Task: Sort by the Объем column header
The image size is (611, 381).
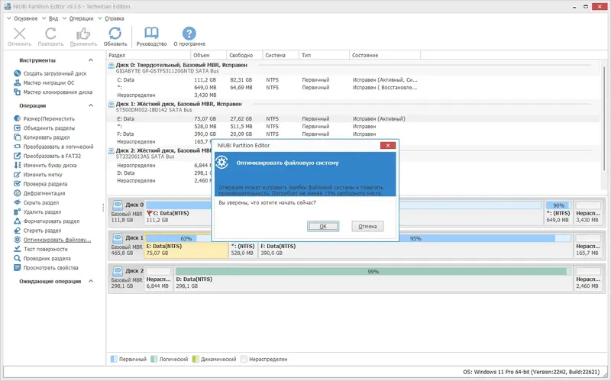Action: 209,55
